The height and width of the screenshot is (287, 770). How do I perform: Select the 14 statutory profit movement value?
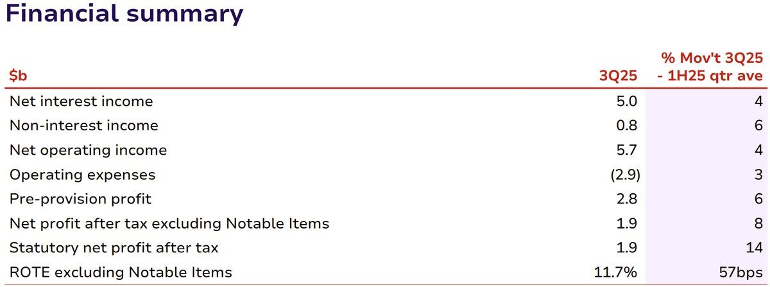[755, 248]
